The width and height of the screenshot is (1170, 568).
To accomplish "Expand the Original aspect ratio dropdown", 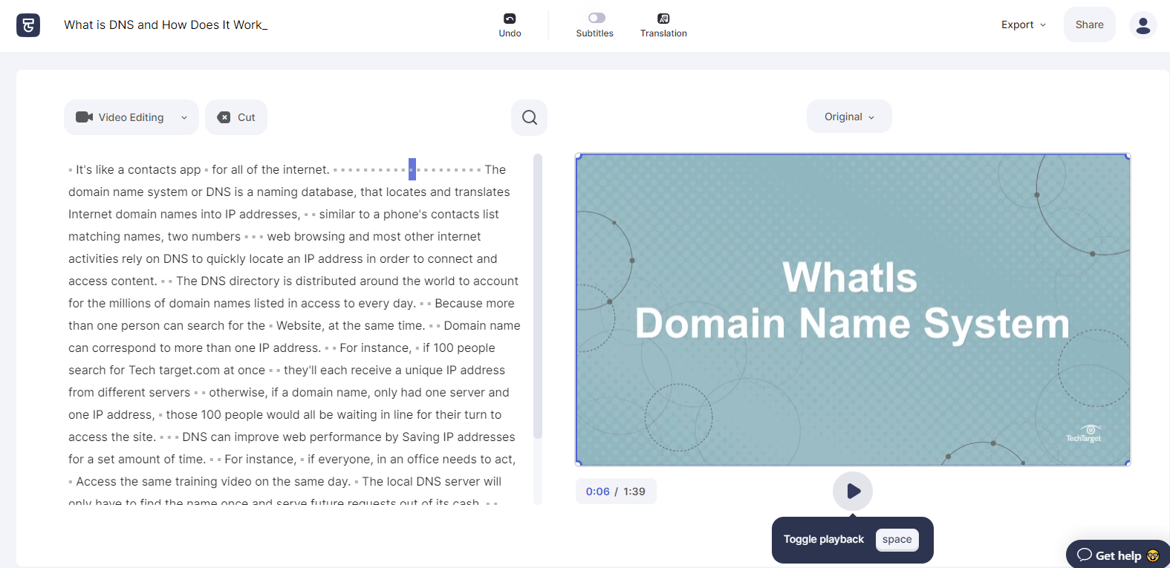I will pyautogui.click(x=849, y=117).
